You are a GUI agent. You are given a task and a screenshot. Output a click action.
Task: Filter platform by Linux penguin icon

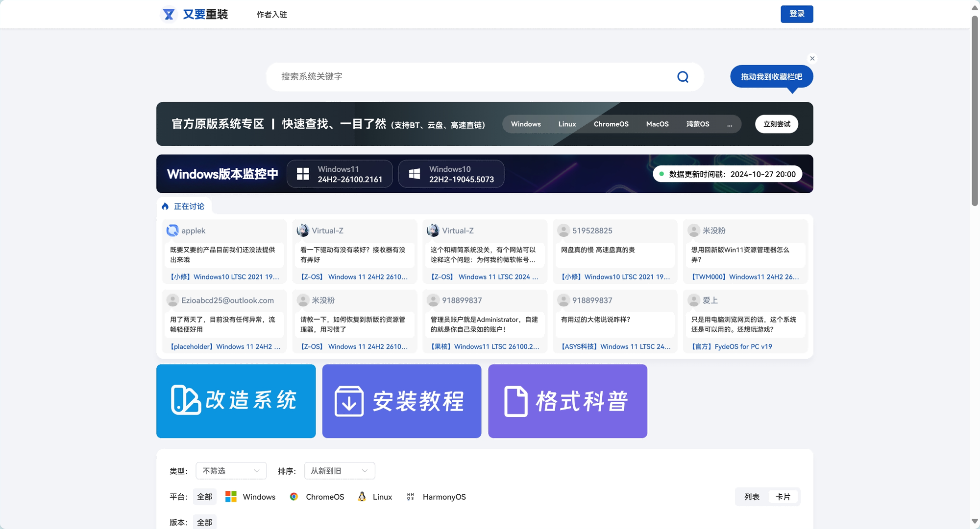coord(362,497)
